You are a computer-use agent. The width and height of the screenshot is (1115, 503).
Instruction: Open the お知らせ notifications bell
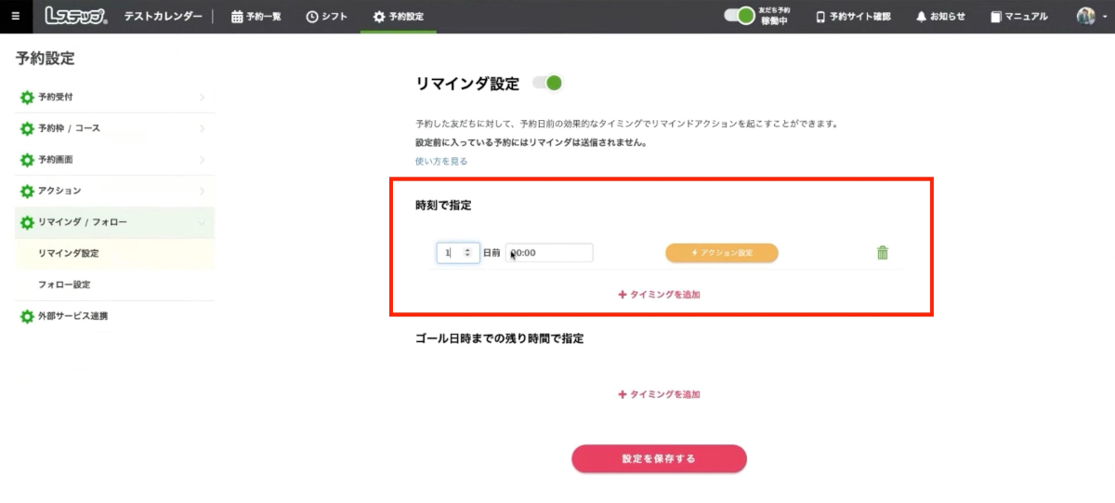(x=940, y=17)
